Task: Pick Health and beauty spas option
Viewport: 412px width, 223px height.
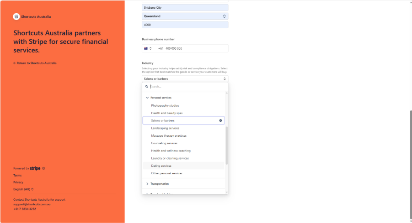Action: pyautogui.click(x=167, y=113)
